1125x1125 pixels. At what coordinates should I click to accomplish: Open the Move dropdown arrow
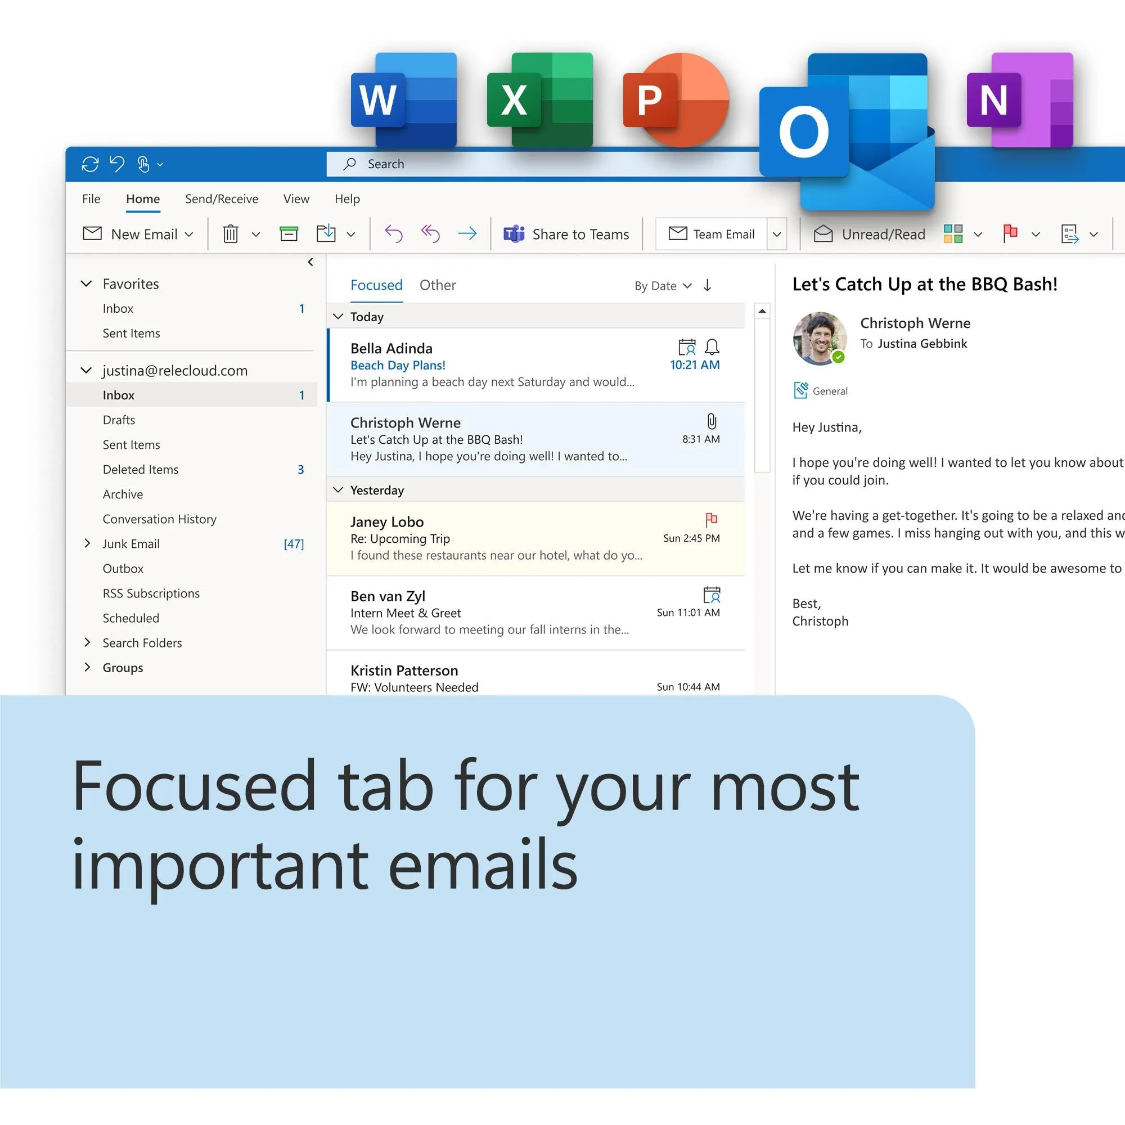tap(351, 235)
